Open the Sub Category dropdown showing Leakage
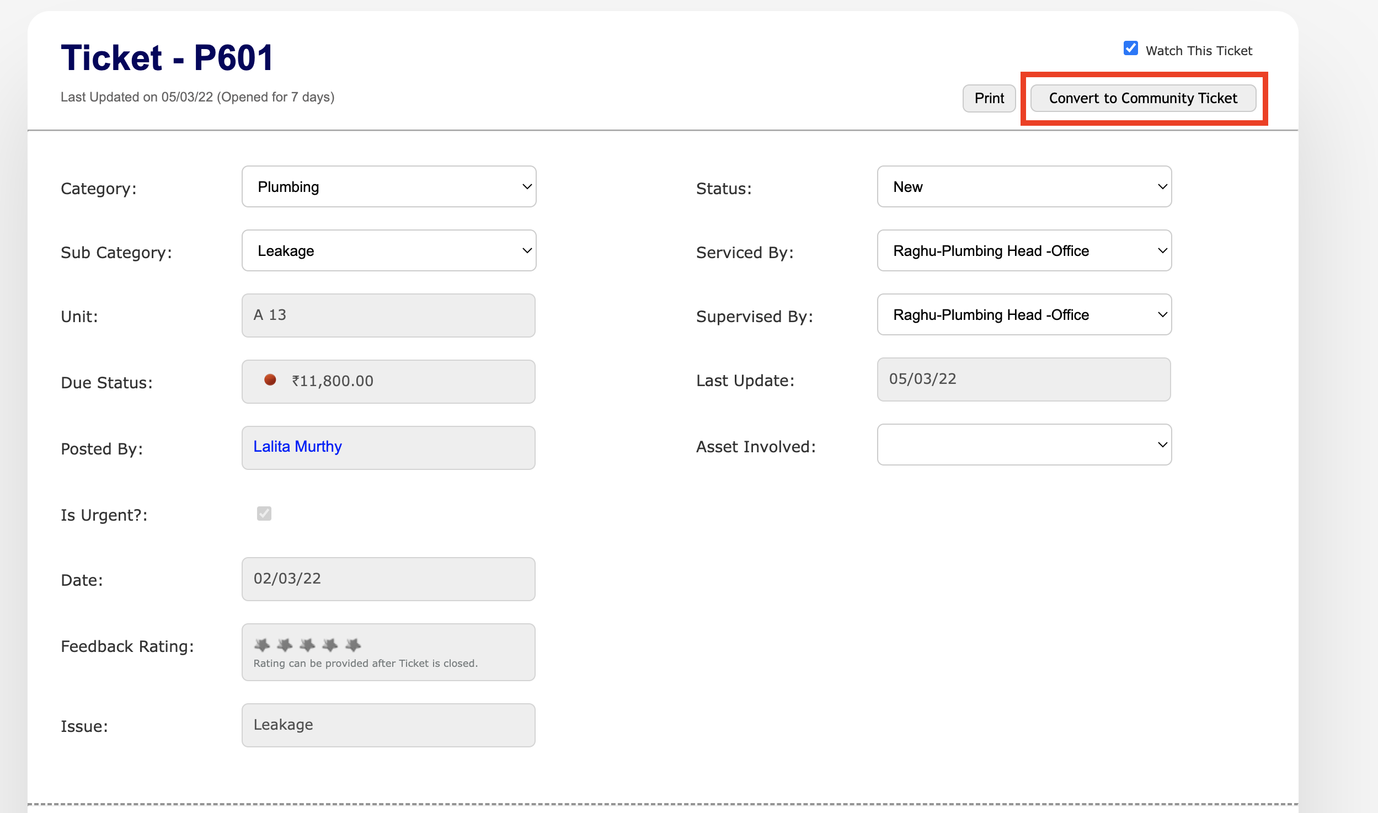The height and width of the screenshot is (813, 1378). 389,250
